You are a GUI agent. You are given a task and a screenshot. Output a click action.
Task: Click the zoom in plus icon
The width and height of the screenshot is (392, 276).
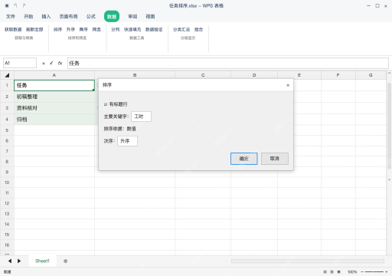pos(387,272)
